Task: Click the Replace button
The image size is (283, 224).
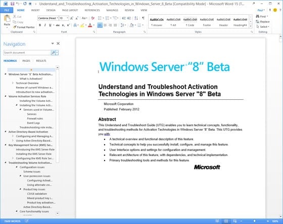Action: [263, 22]
